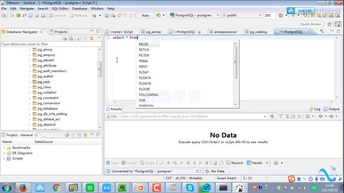
Task: Toggle the Record view mode
Action: tap(234, 163)
